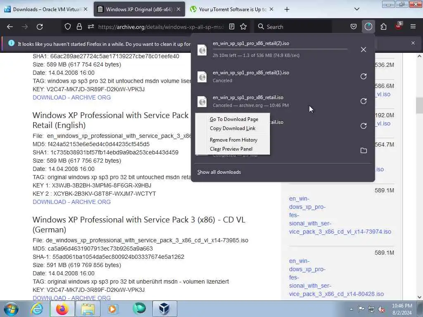423x317 pixels.
Task: Click DOWNLOAD - ARCHIVE ORG link below KEY 2
Action: (71, 202)
